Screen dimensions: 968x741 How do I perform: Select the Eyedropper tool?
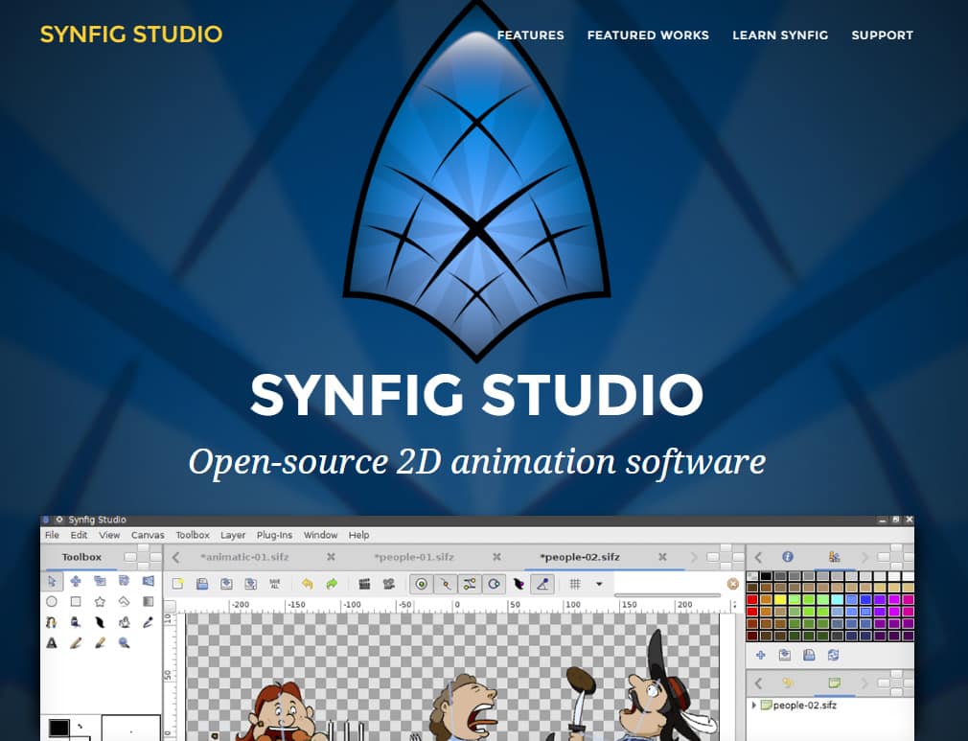tap(149, 622)
